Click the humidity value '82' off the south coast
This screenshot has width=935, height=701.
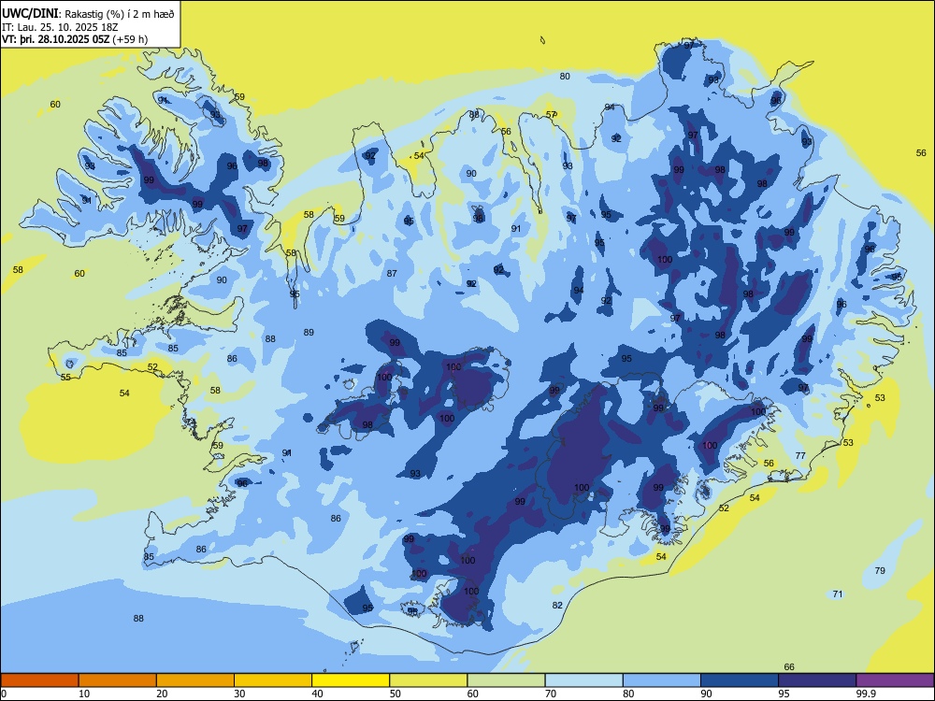[557, 605]
